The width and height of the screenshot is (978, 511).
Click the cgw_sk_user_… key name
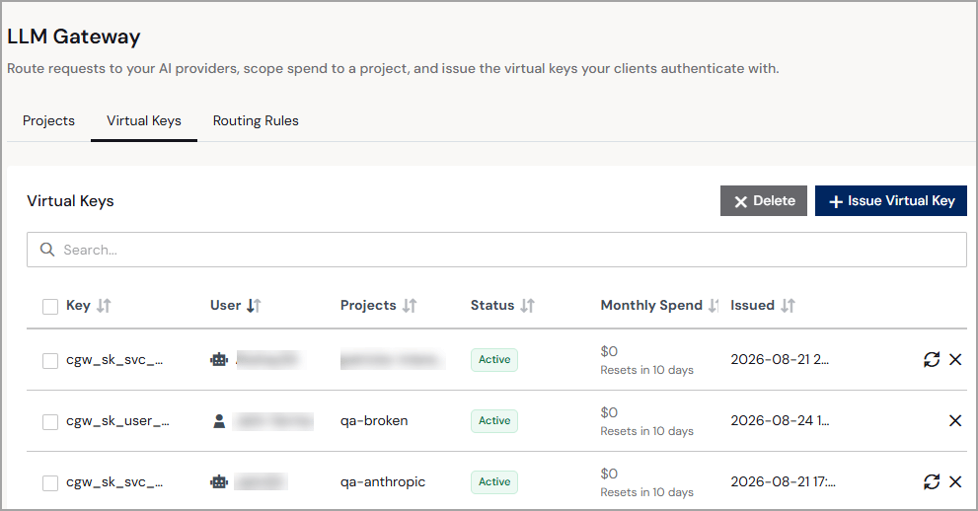point(117,420)
